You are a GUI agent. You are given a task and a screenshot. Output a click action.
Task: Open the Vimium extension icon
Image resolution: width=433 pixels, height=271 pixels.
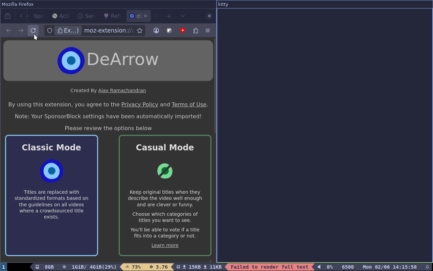click(x=169, y=30)
